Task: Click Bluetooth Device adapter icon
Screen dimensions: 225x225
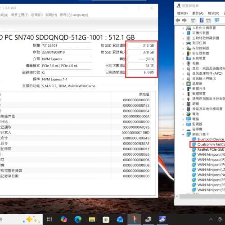Action: 194,139
